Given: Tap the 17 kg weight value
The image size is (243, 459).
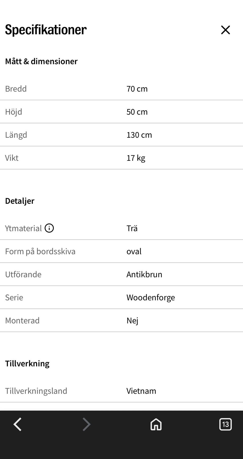Looking at the screenshot, I should (x=136, y=158).
